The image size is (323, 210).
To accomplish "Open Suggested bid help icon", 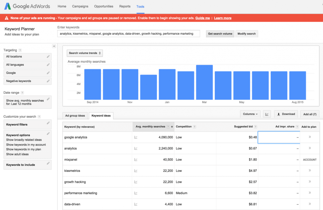I will click(255, 127).
